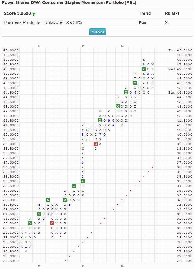194x269 pixels.
Task: Click the green X box at 43.0000 level
Action: coord(117,106)
